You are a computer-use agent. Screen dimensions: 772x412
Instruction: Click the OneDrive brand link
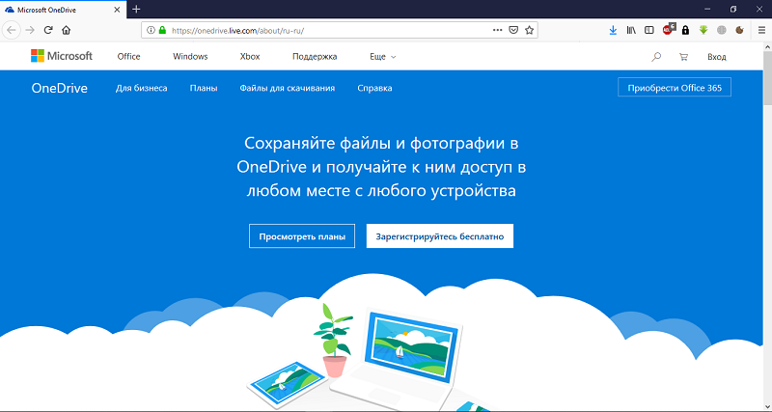click(60, 88)
